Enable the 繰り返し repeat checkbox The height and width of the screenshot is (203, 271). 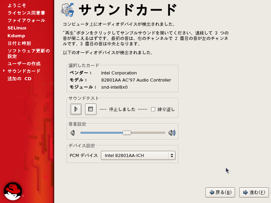pyautogui.click(x=153, y=109)
